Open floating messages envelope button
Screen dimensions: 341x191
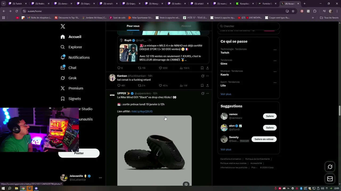[330, 179]
